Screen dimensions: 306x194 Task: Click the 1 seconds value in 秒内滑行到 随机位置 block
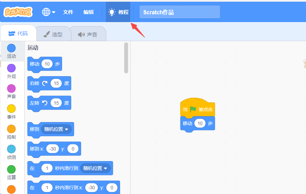pos(47,168)
